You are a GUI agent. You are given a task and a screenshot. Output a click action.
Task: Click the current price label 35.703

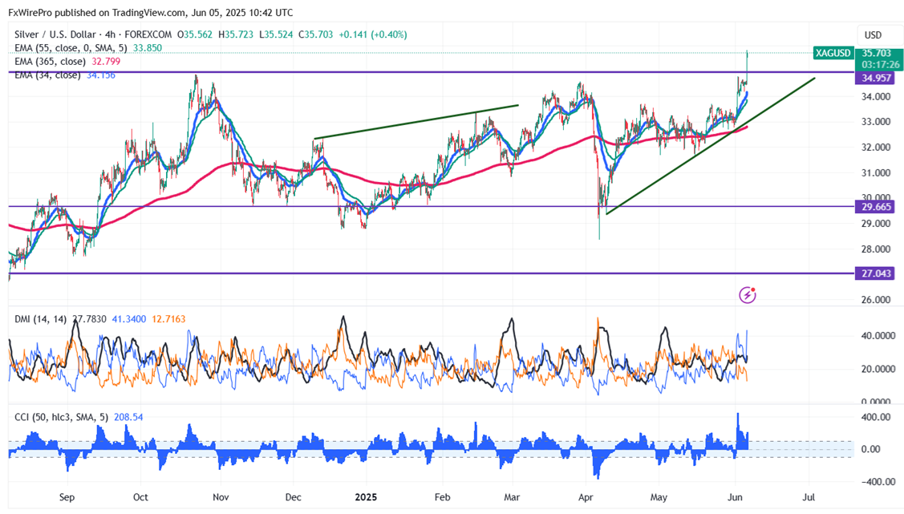click(876, 53)
